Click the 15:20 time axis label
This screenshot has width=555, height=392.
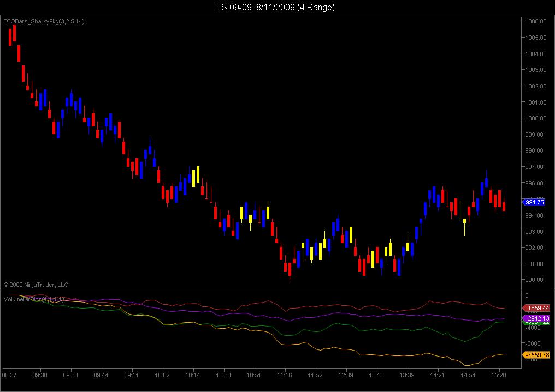tap(499, 375)
